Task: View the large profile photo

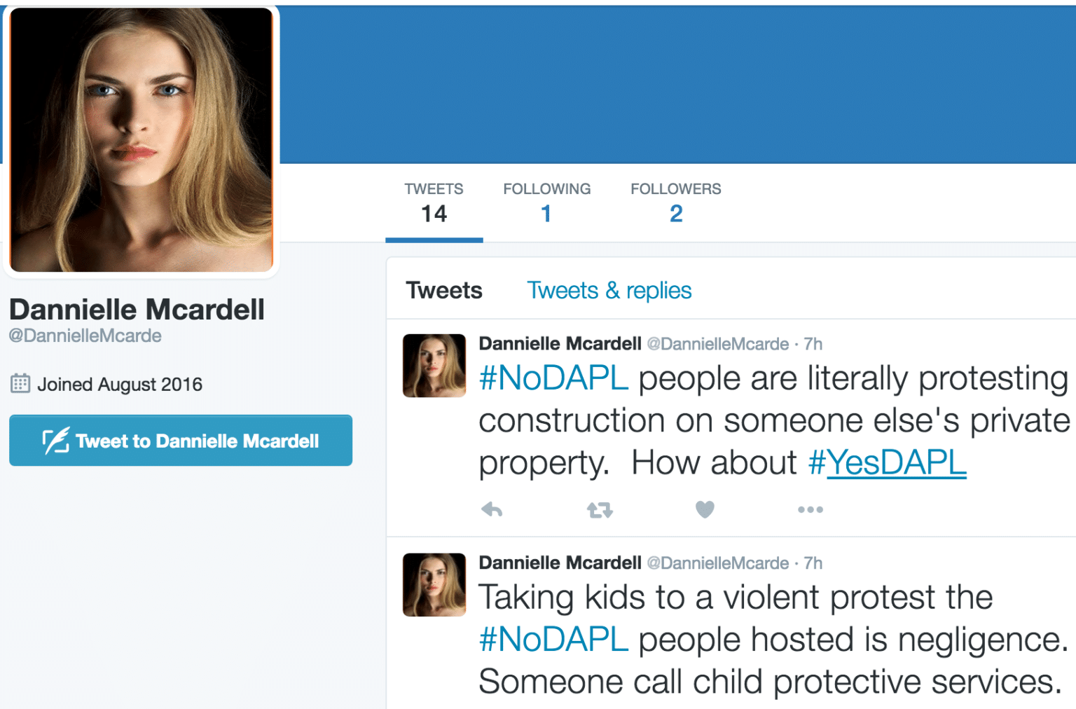Action: click(142, 140)
